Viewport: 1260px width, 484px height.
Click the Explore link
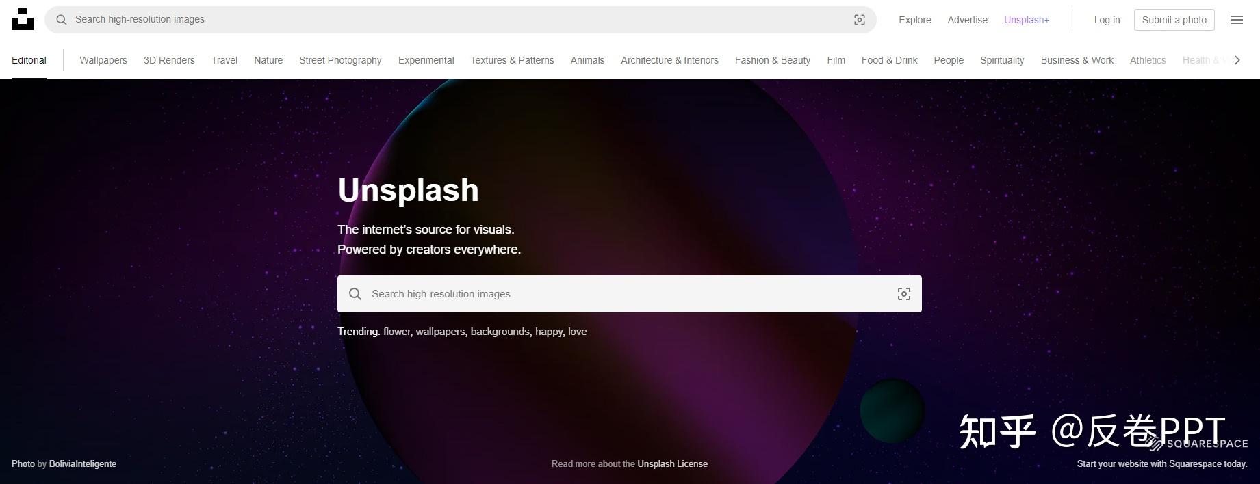click(x=914, y=20)
